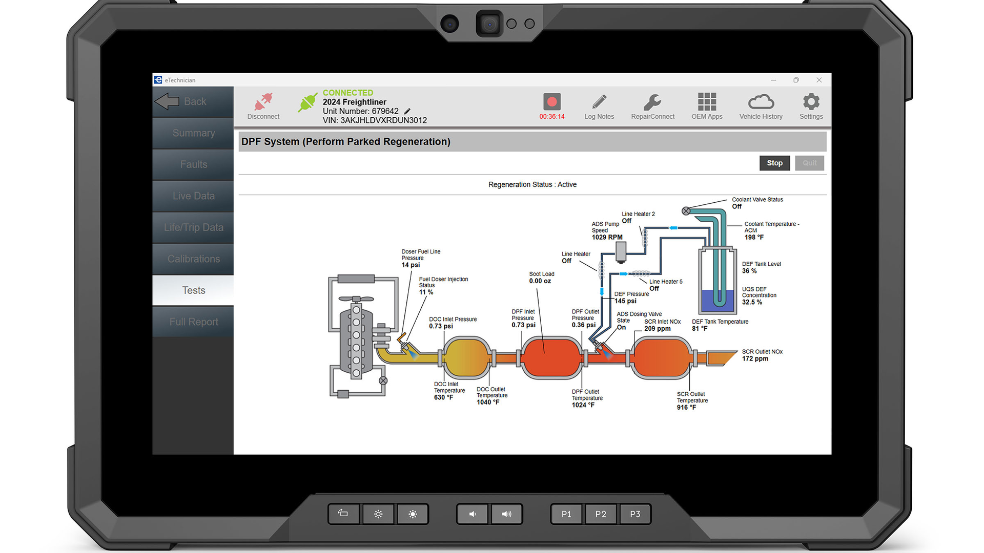Open RepairConnect wrench icon
Viewport: 984px width, 553px height.
(652, 102)
